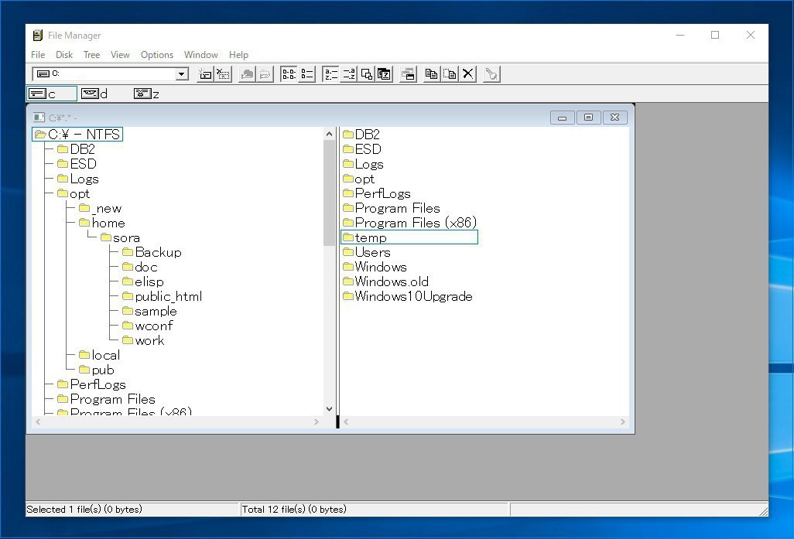This screenshot has height=539, width=794.
Task: Sort files by date using the toolbar
Action: [384, 74]
